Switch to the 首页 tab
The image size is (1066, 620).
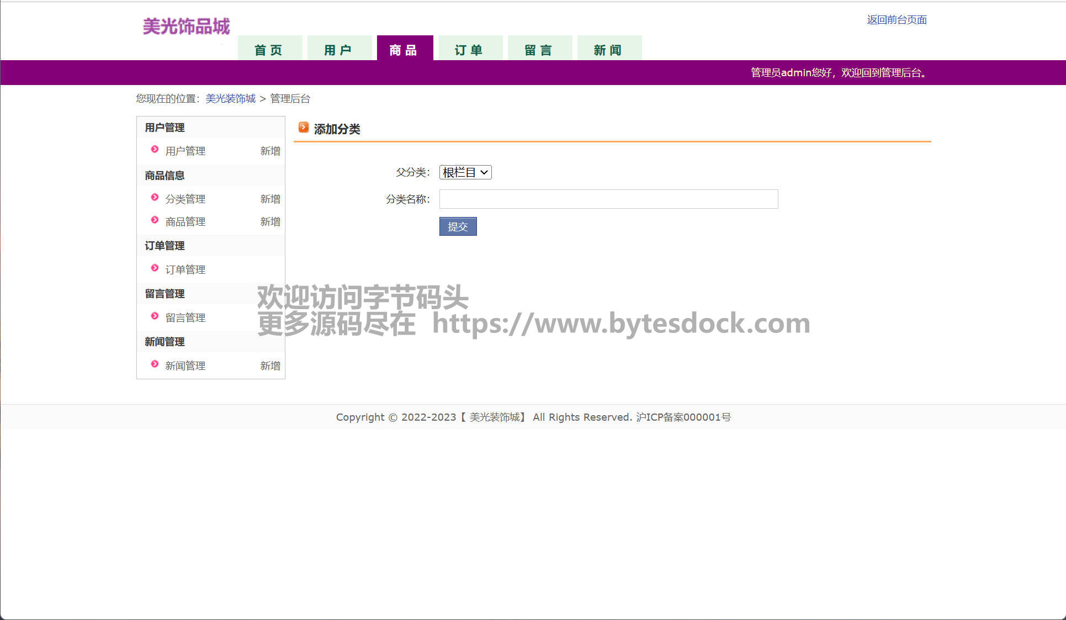pyautogui.click(x=269, y=50)
